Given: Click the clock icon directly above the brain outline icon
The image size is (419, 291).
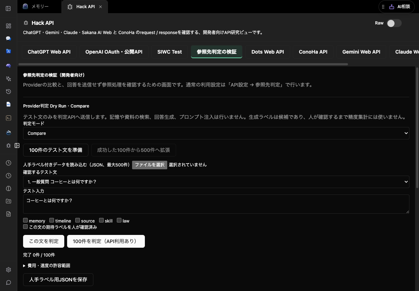Looking at the screenshot, I should (x=8, y=176).
